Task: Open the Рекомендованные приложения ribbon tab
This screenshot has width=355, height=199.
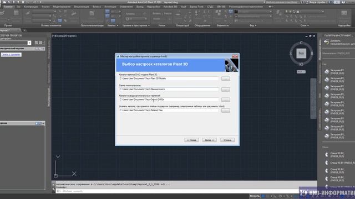Action: point(246,7)
